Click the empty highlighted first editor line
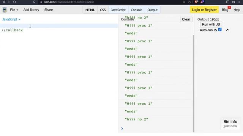Screen dimensions: 243x136 click(59, 26)
